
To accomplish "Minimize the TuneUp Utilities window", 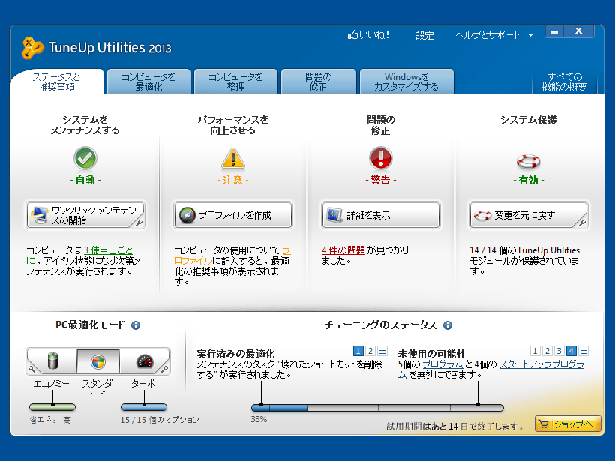I will click(x=554, y=31).
